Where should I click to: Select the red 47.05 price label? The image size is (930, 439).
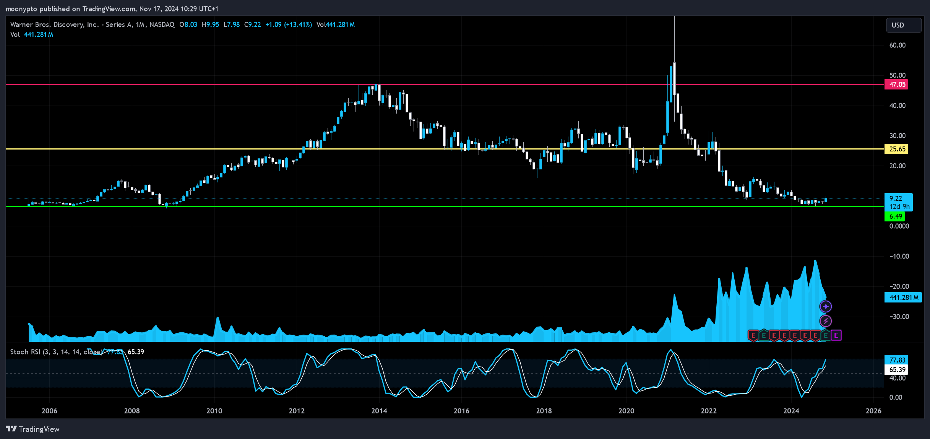pos(896,85)
